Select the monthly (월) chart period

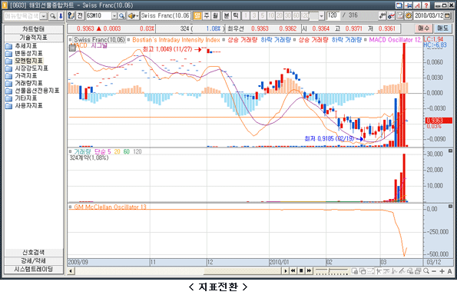pos(215,15)
